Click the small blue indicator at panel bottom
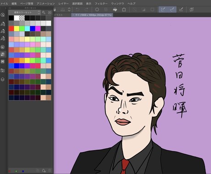The height and width of the screenshot is (174, 211). click(23, 171)
